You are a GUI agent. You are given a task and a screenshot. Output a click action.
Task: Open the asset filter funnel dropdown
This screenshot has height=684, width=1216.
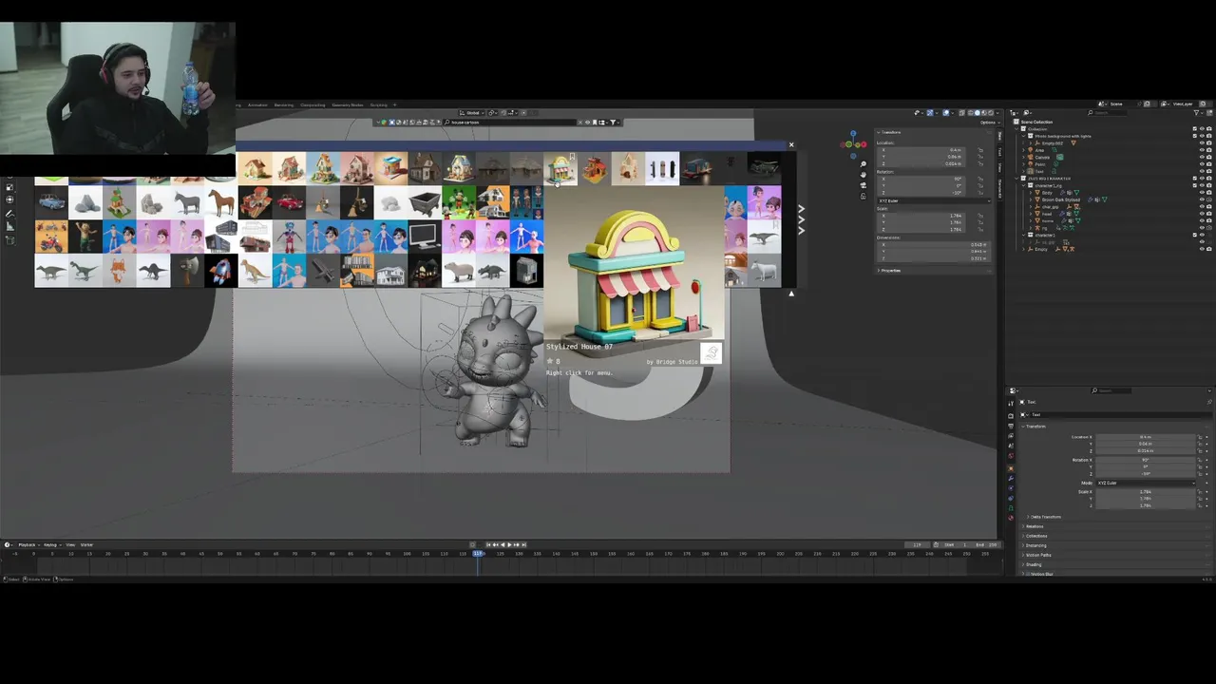pyautogui.click(x=613, y=123)
